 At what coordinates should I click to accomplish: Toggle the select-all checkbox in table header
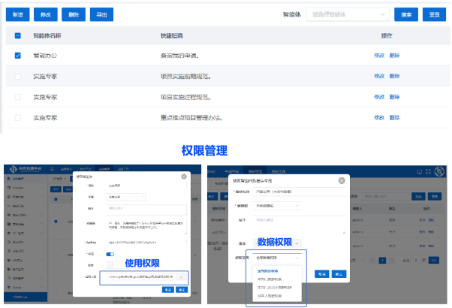click(x=17, y=35)
